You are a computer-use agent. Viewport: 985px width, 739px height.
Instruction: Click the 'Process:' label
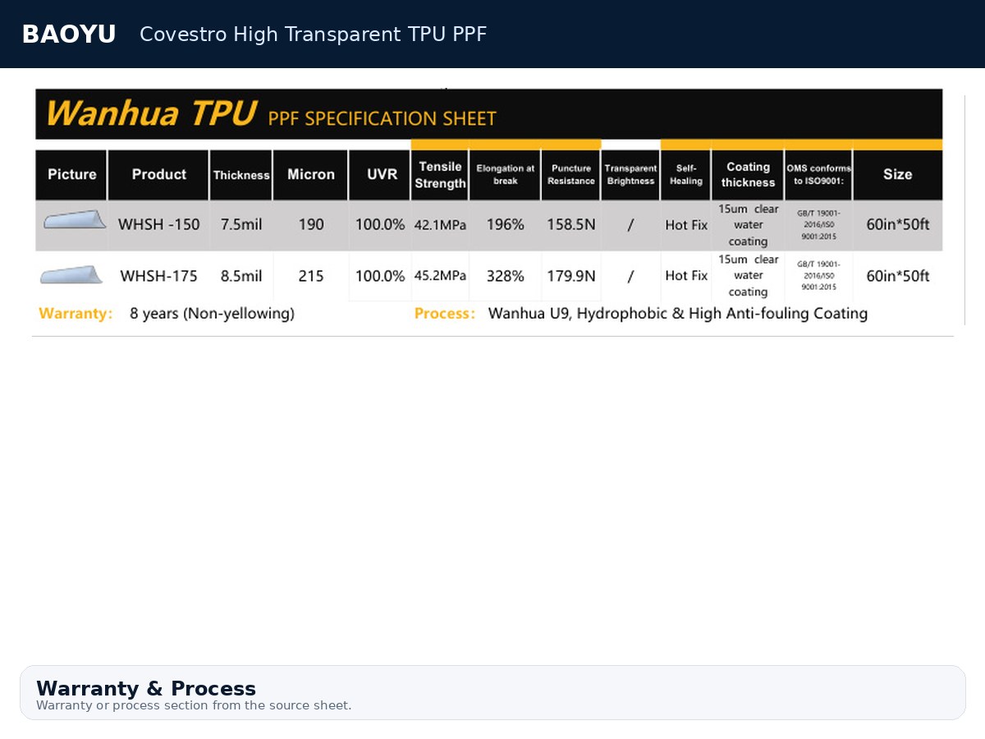point(445,314)
